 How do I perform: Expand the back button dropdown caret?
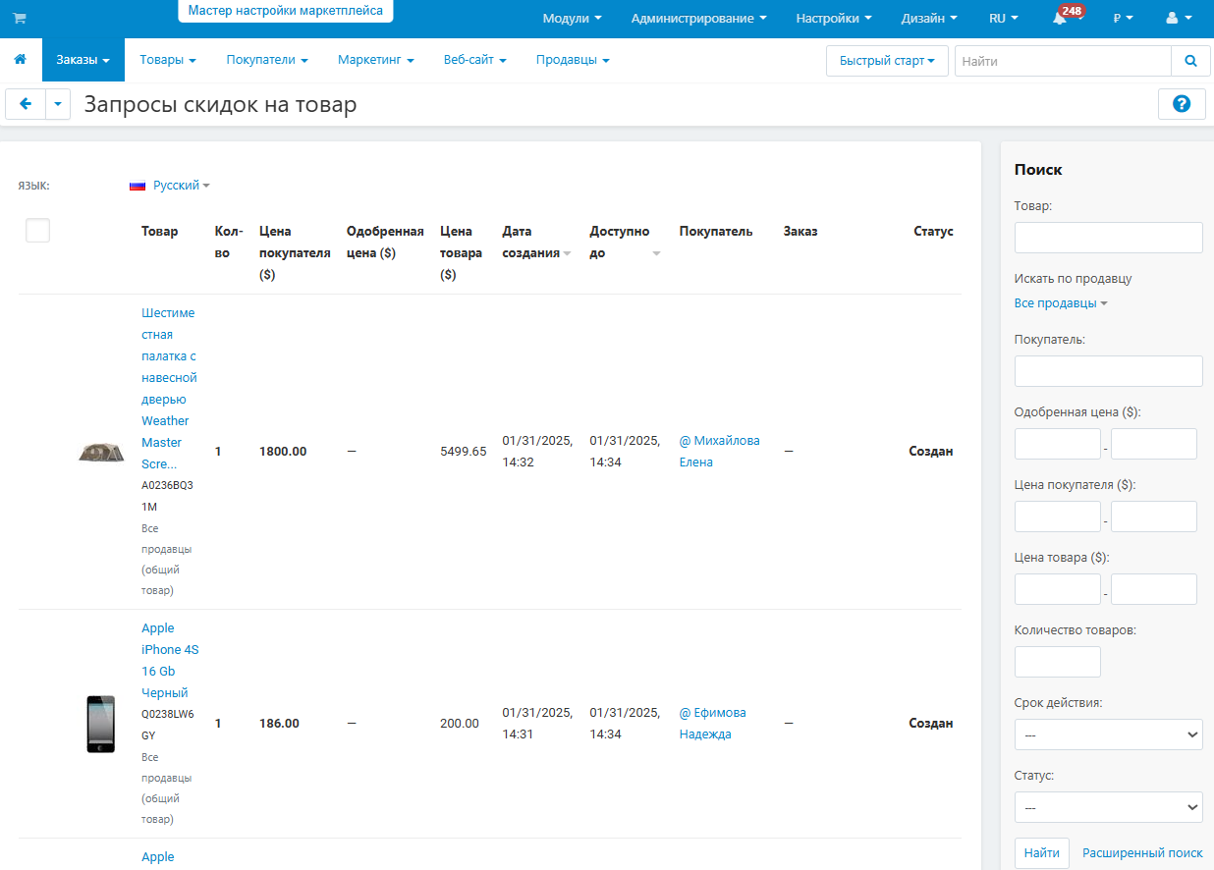tap(58, 104)
